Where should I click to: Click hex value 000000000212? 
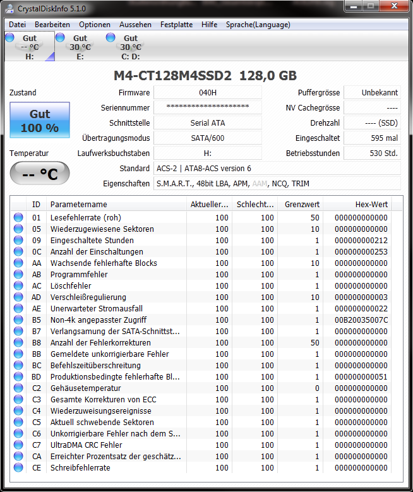pos(361,241)
